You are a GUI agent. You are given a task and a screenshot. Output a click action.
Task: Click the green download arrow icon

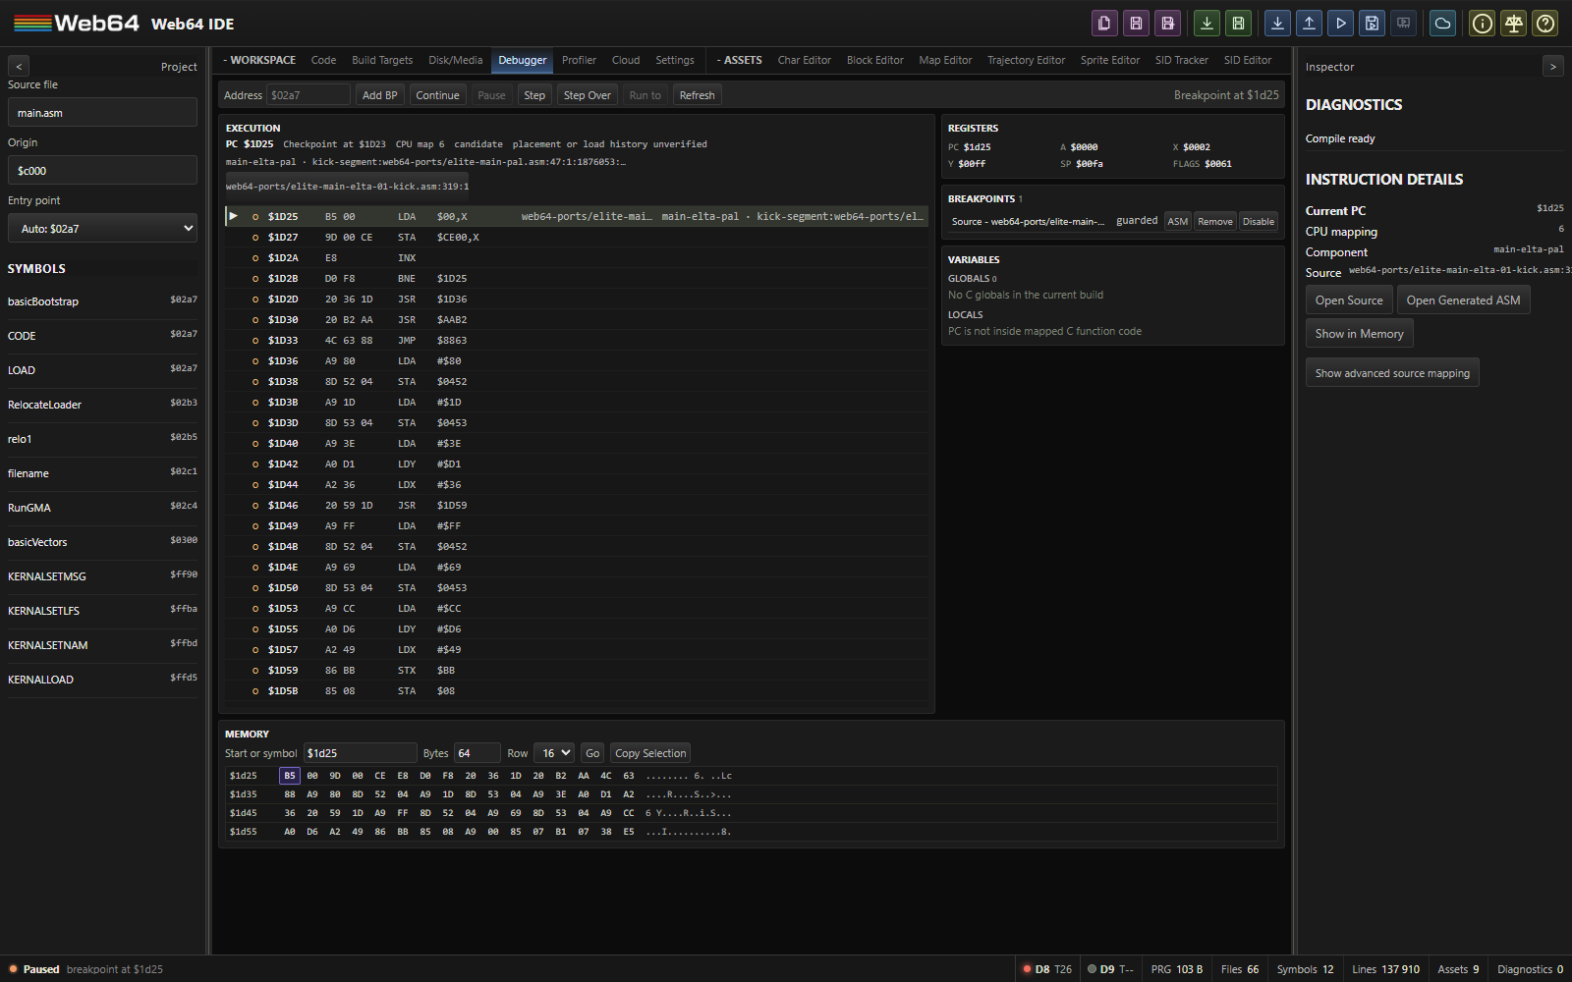coord(1207,24)
